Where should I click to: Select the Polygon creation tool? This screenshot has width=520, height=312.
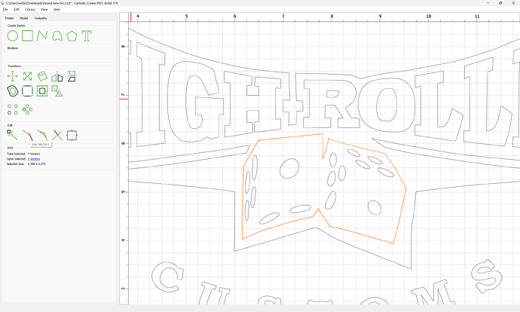pos(72,36)
